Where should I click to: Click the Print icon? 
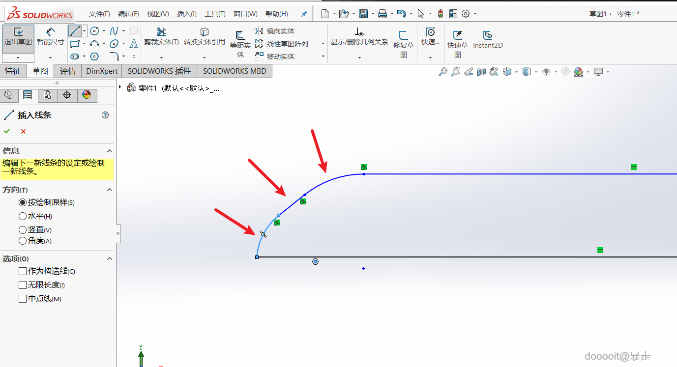tap(383, 14)
